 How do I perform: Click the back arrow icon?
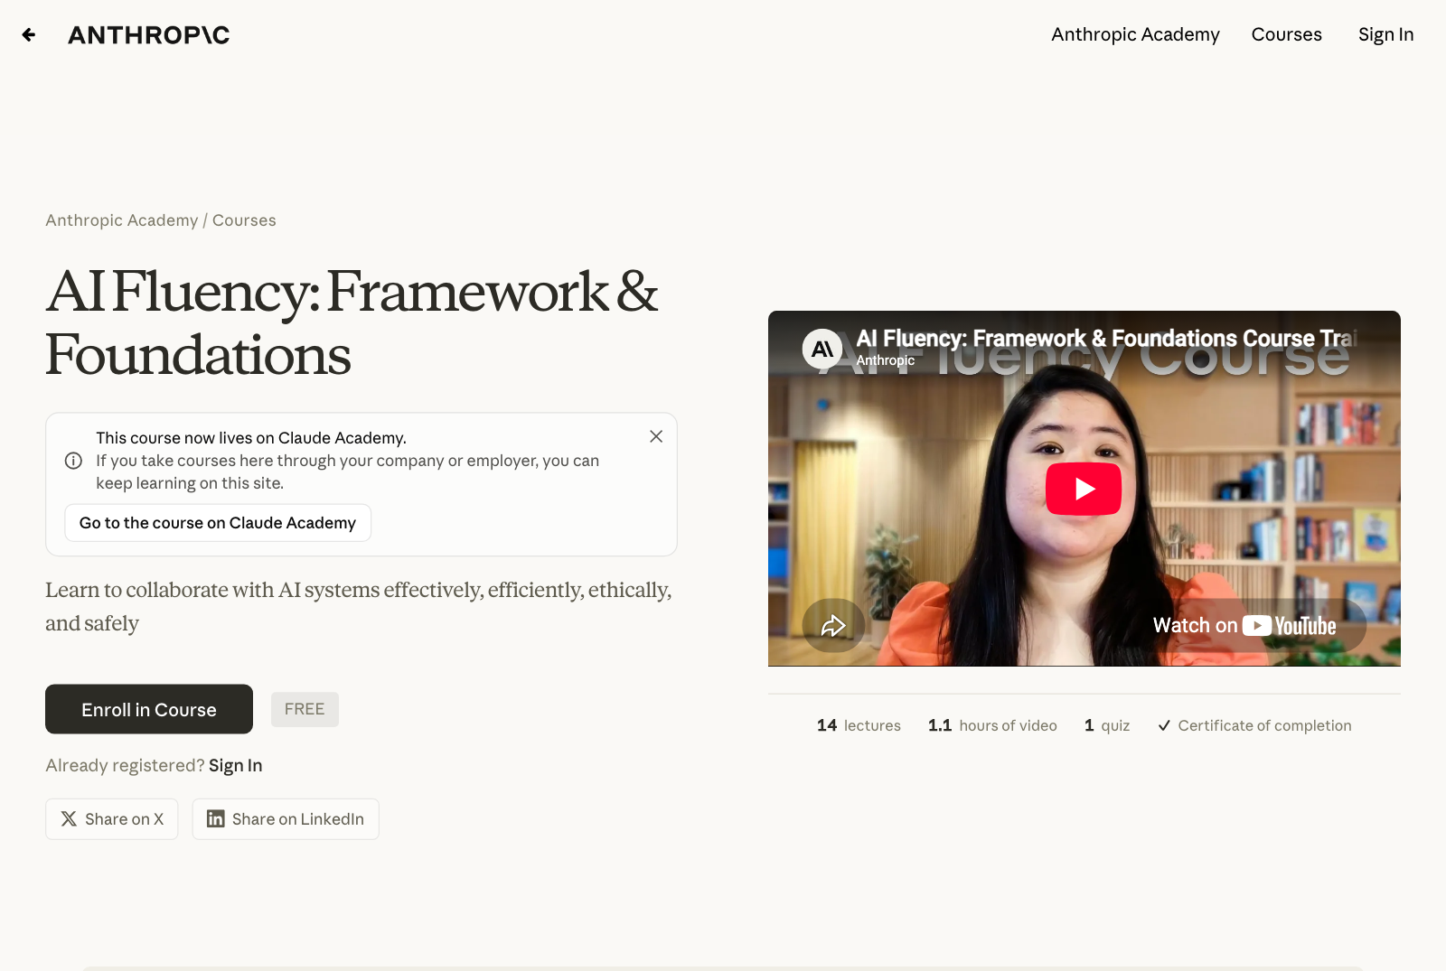(29, 35)
